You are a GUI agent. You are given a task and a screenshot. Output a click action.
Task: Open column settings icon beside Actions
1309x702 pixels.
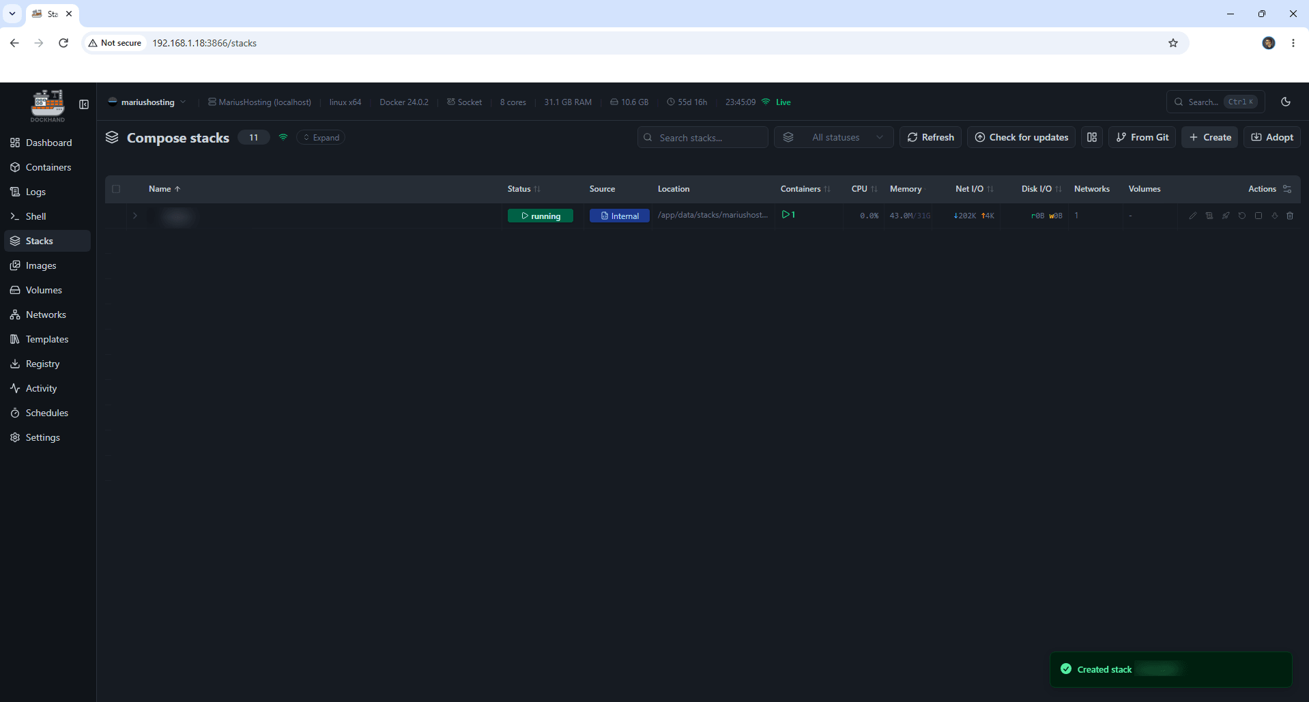pos(1287,189)
